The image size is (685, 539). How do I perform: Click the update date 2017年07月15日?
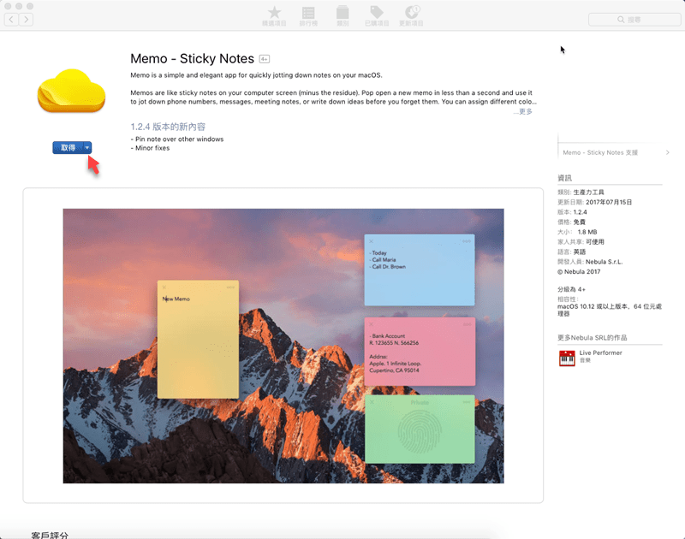[609, 202]
